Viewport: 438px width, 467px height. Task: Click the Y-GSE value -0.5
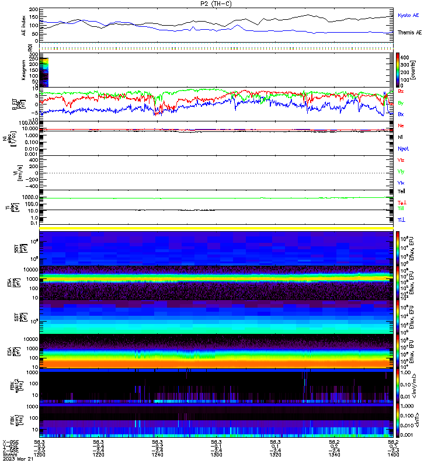tap(39, 447)
